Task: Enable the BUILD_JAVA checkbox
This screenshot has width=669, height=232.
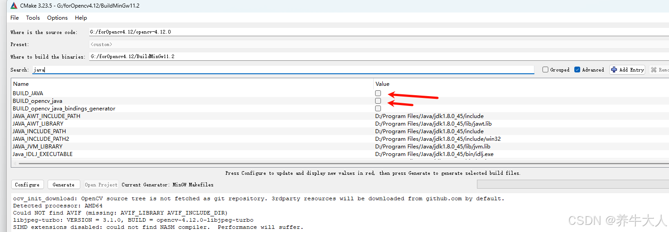Action: click(x=378, y=93)
